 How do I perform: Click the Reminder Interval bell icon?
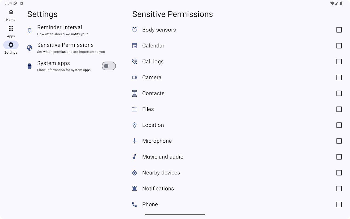click(30, 30)
